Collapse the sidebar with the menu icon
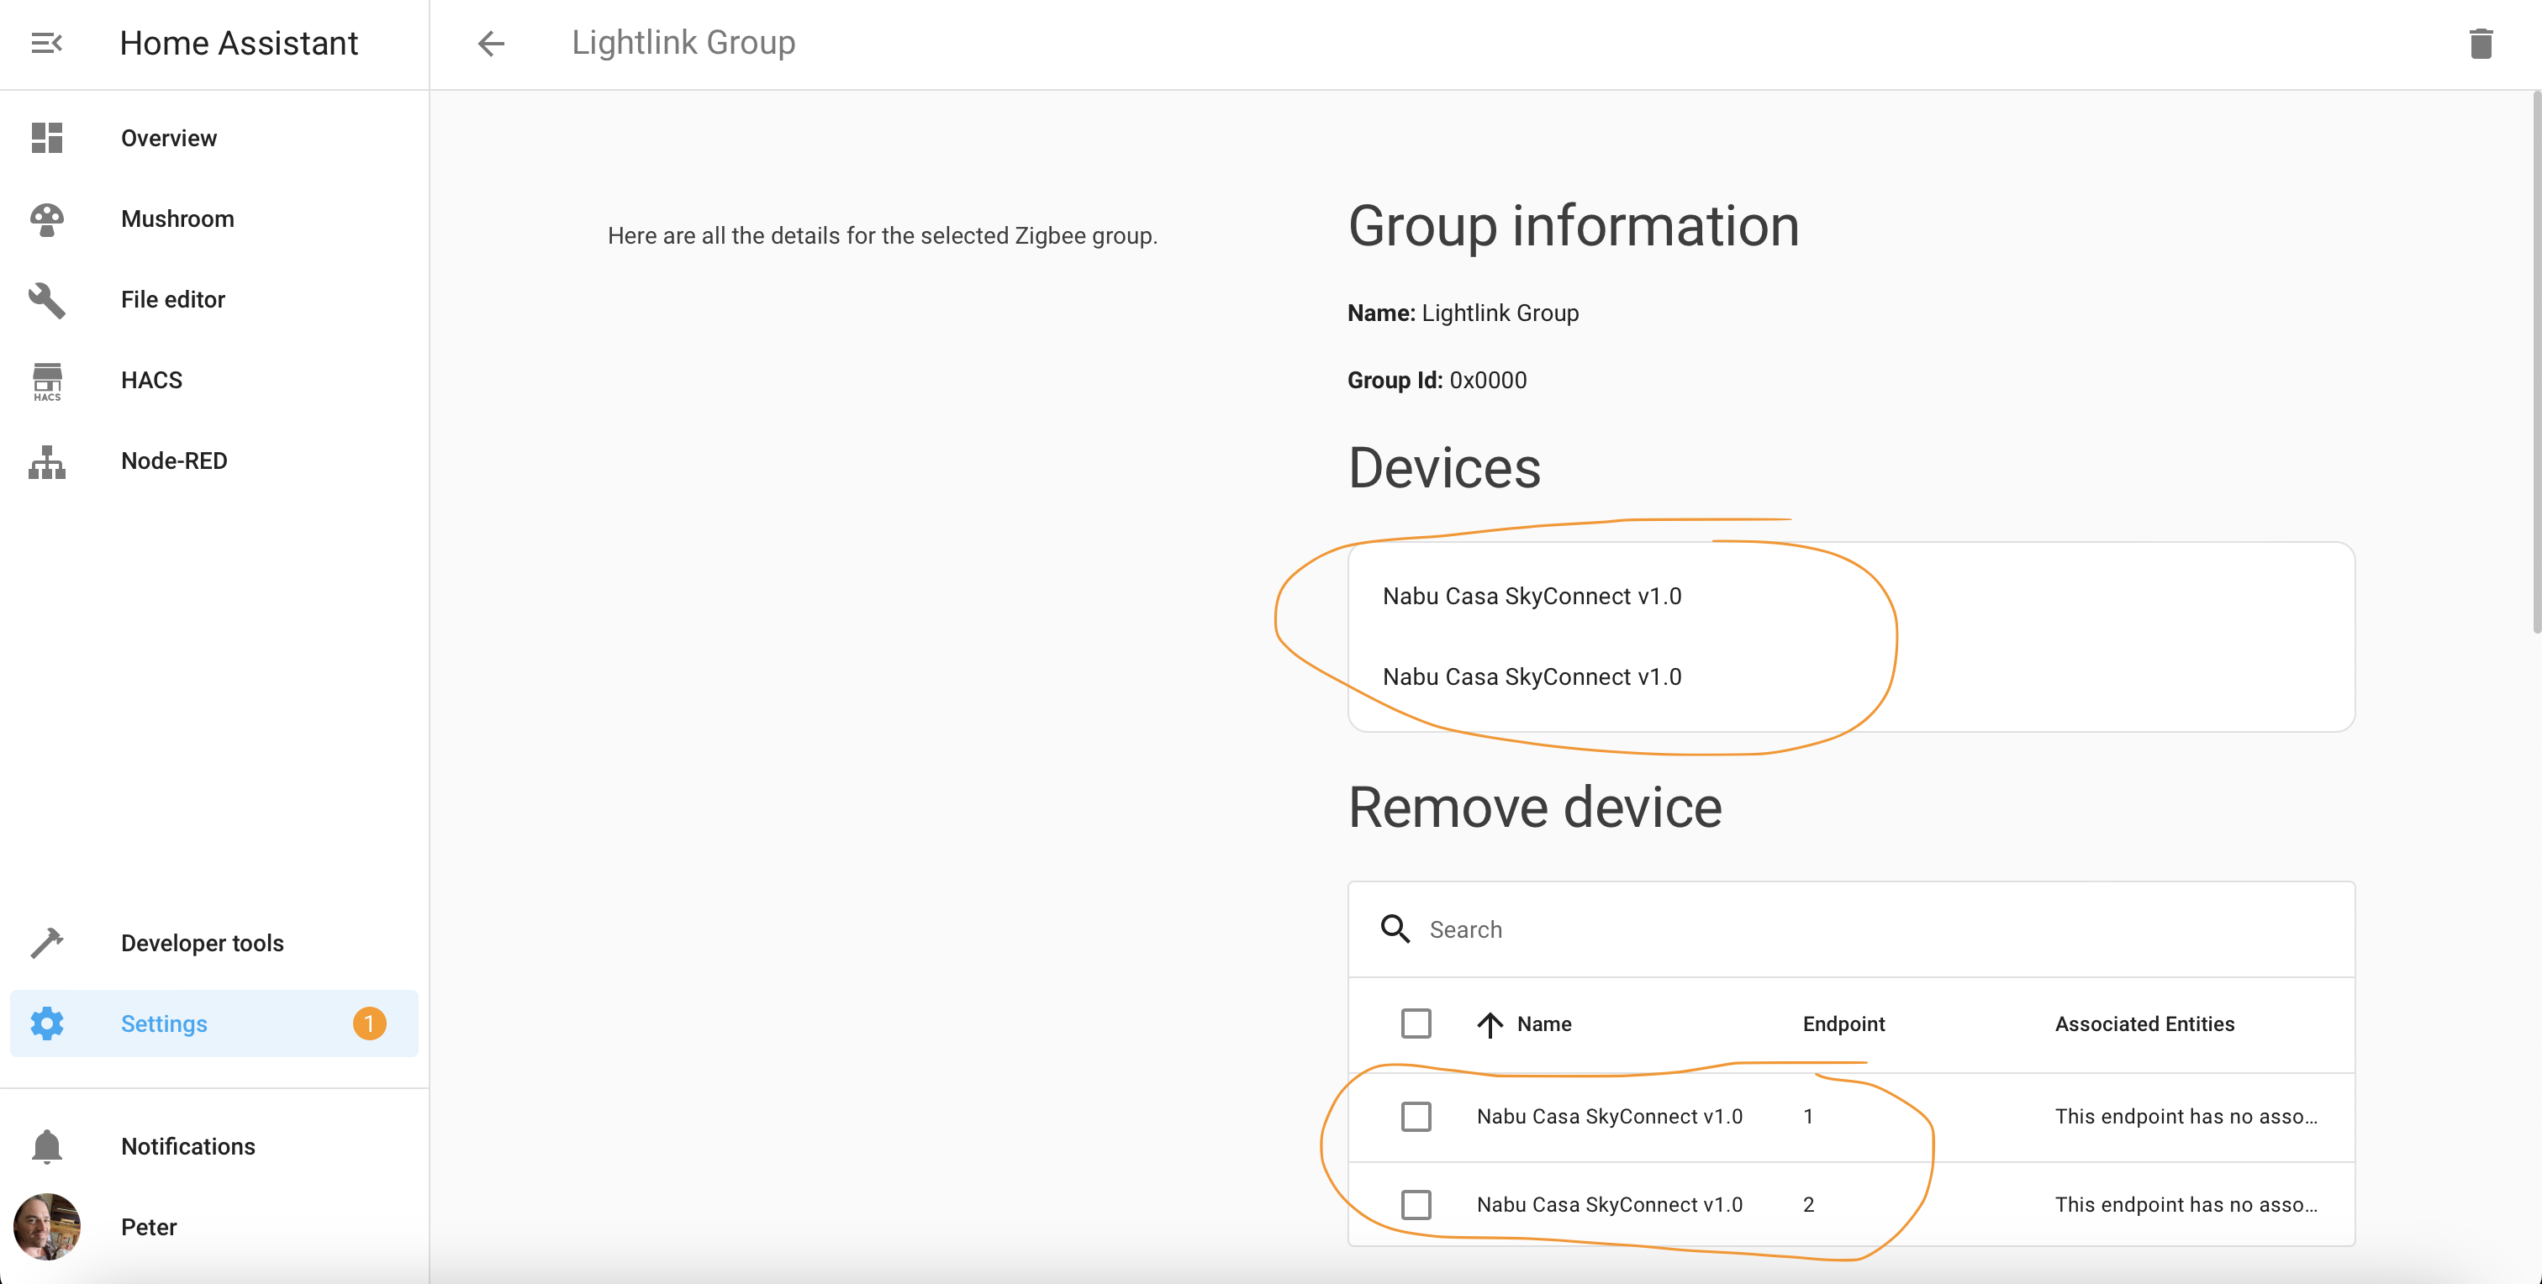 point(46,42)
